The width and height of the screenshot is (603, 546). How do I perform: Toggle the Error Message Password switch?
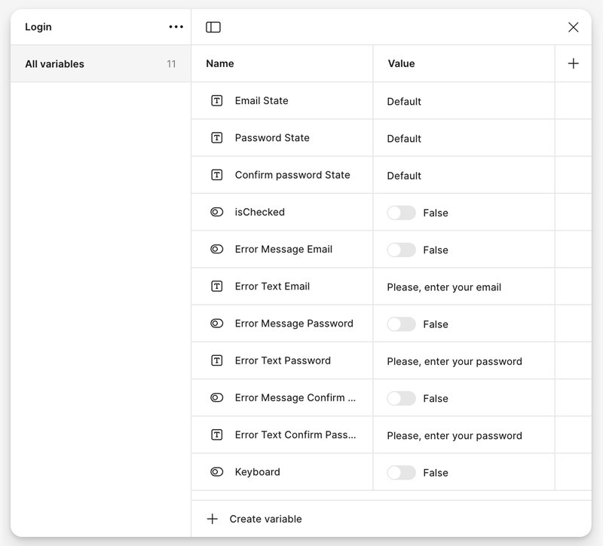point(401,324)
